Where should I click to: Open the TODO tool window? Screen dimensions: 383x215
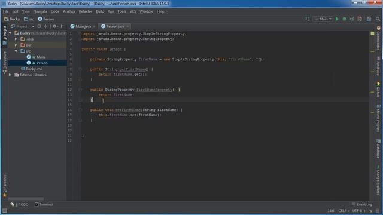click(20, 204)
